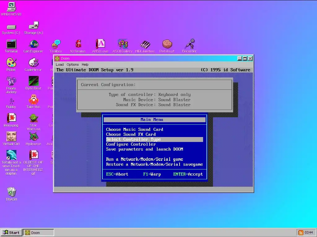This screenshot has height=237, width=317.
Task: Click the 'Music Device: Sound Blaster' line
Action: pos(157,100)
